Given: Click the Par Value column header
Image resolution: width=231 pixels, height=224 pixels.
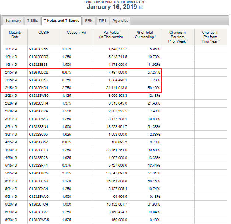Looking at the screenshot, I should click(x=111, y=35).
